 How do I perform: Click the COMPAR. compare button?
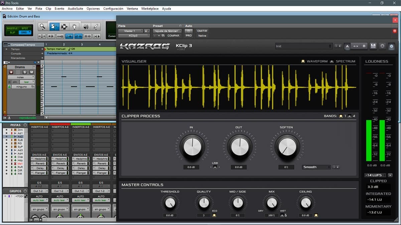173,36
